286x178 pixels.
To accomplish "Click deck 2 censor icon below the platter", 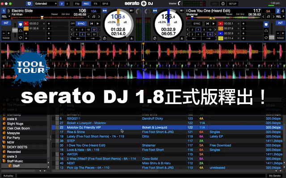I will pos(155,38).
